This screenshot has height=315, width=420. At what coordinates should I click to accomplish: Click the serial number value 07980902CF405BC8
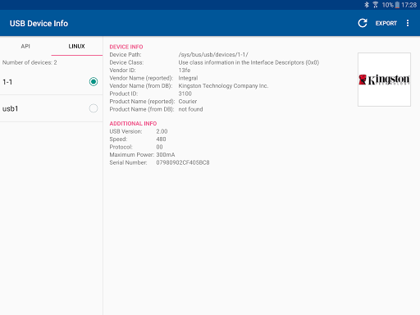coord(183,162)
